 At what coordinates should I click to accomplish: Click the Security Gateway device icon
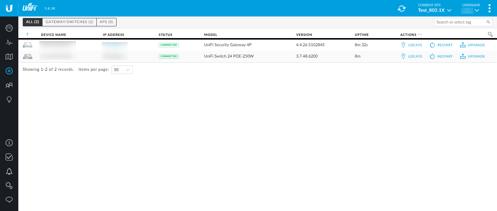tap(27, 45)
